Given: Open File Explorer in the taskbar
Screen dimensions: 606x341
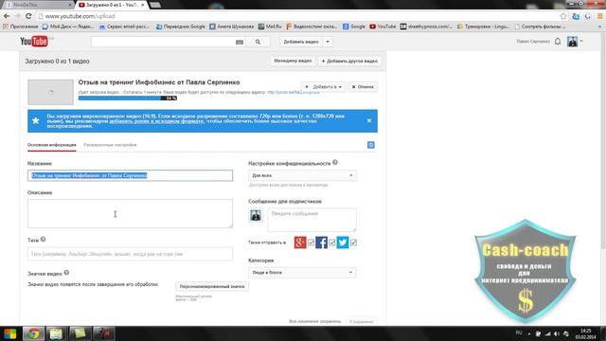Looking at the screenshot, I should [56, 333].
